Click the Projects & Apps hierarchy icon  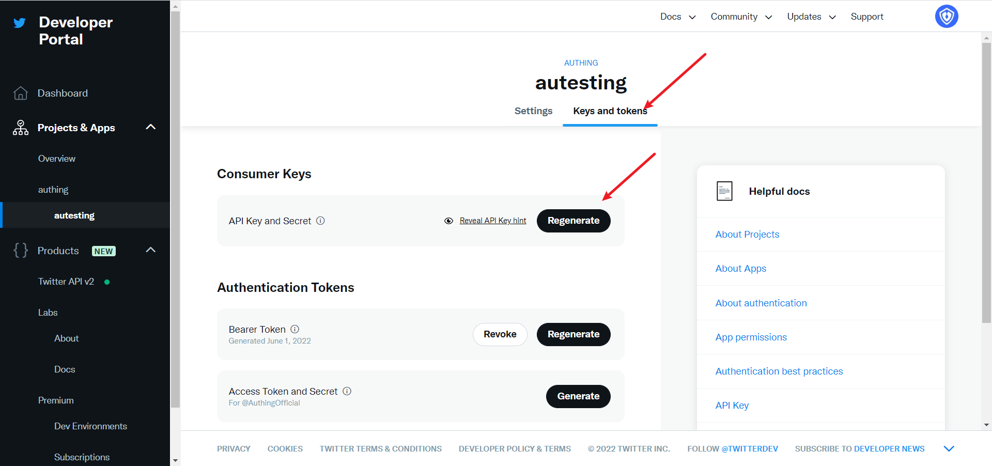click(x=21, y=128)
